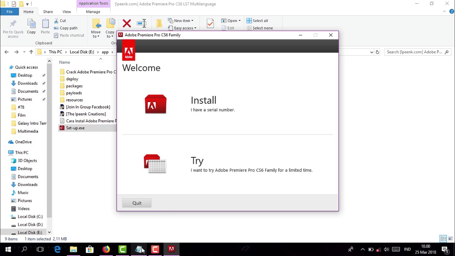455x256 pixels.
Task: Click Adobe logo in installer header
Action: (129, 50)
